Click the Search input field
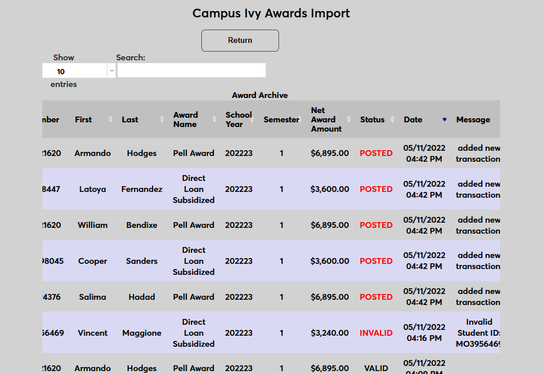Viewport: 543px width, 374px height. coord(191,71)
